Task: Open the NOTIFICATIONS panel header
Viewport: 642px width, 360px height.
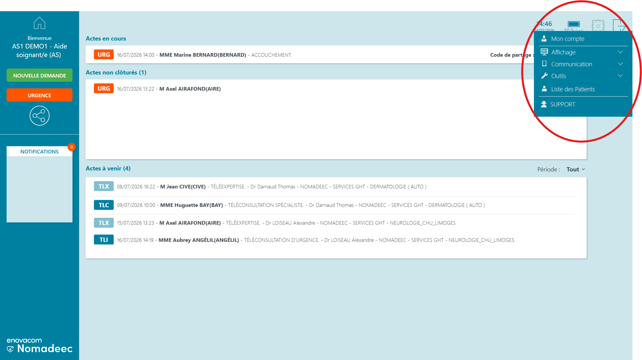Action: click(40, 152)
